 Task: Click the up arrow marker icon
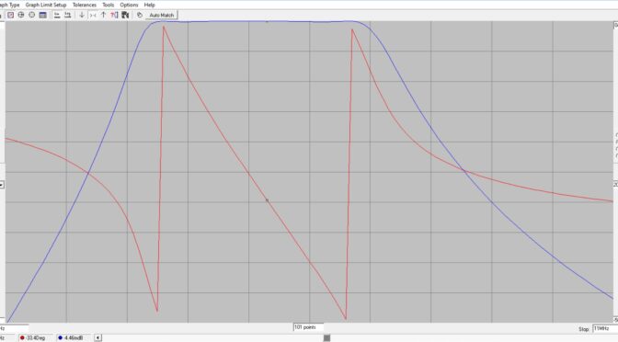click(103, 15)
